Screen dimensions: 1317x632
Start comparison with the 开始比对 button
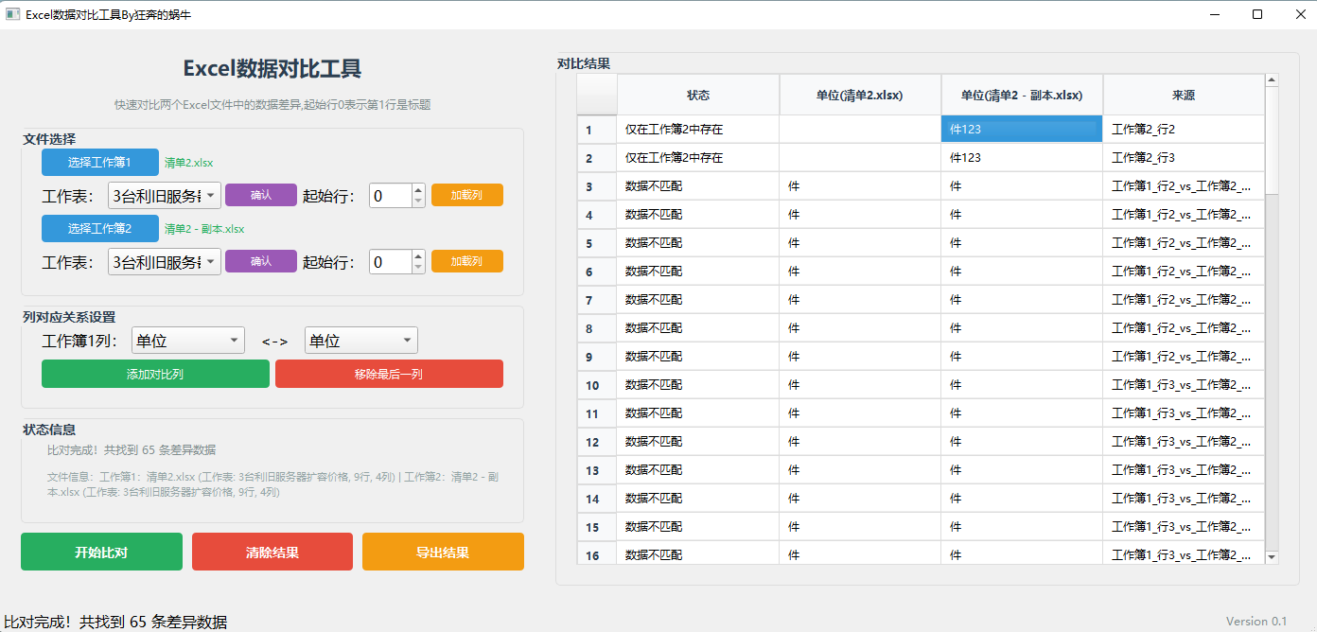click(101, 551)
